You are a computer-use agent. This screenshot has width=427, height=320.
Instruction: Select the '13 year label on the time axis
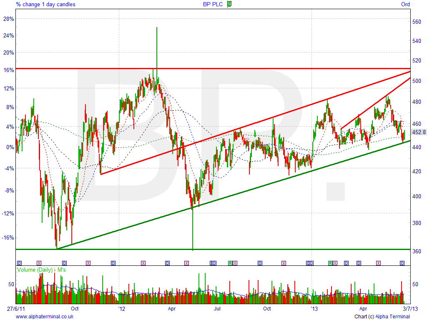pos(314,309)
